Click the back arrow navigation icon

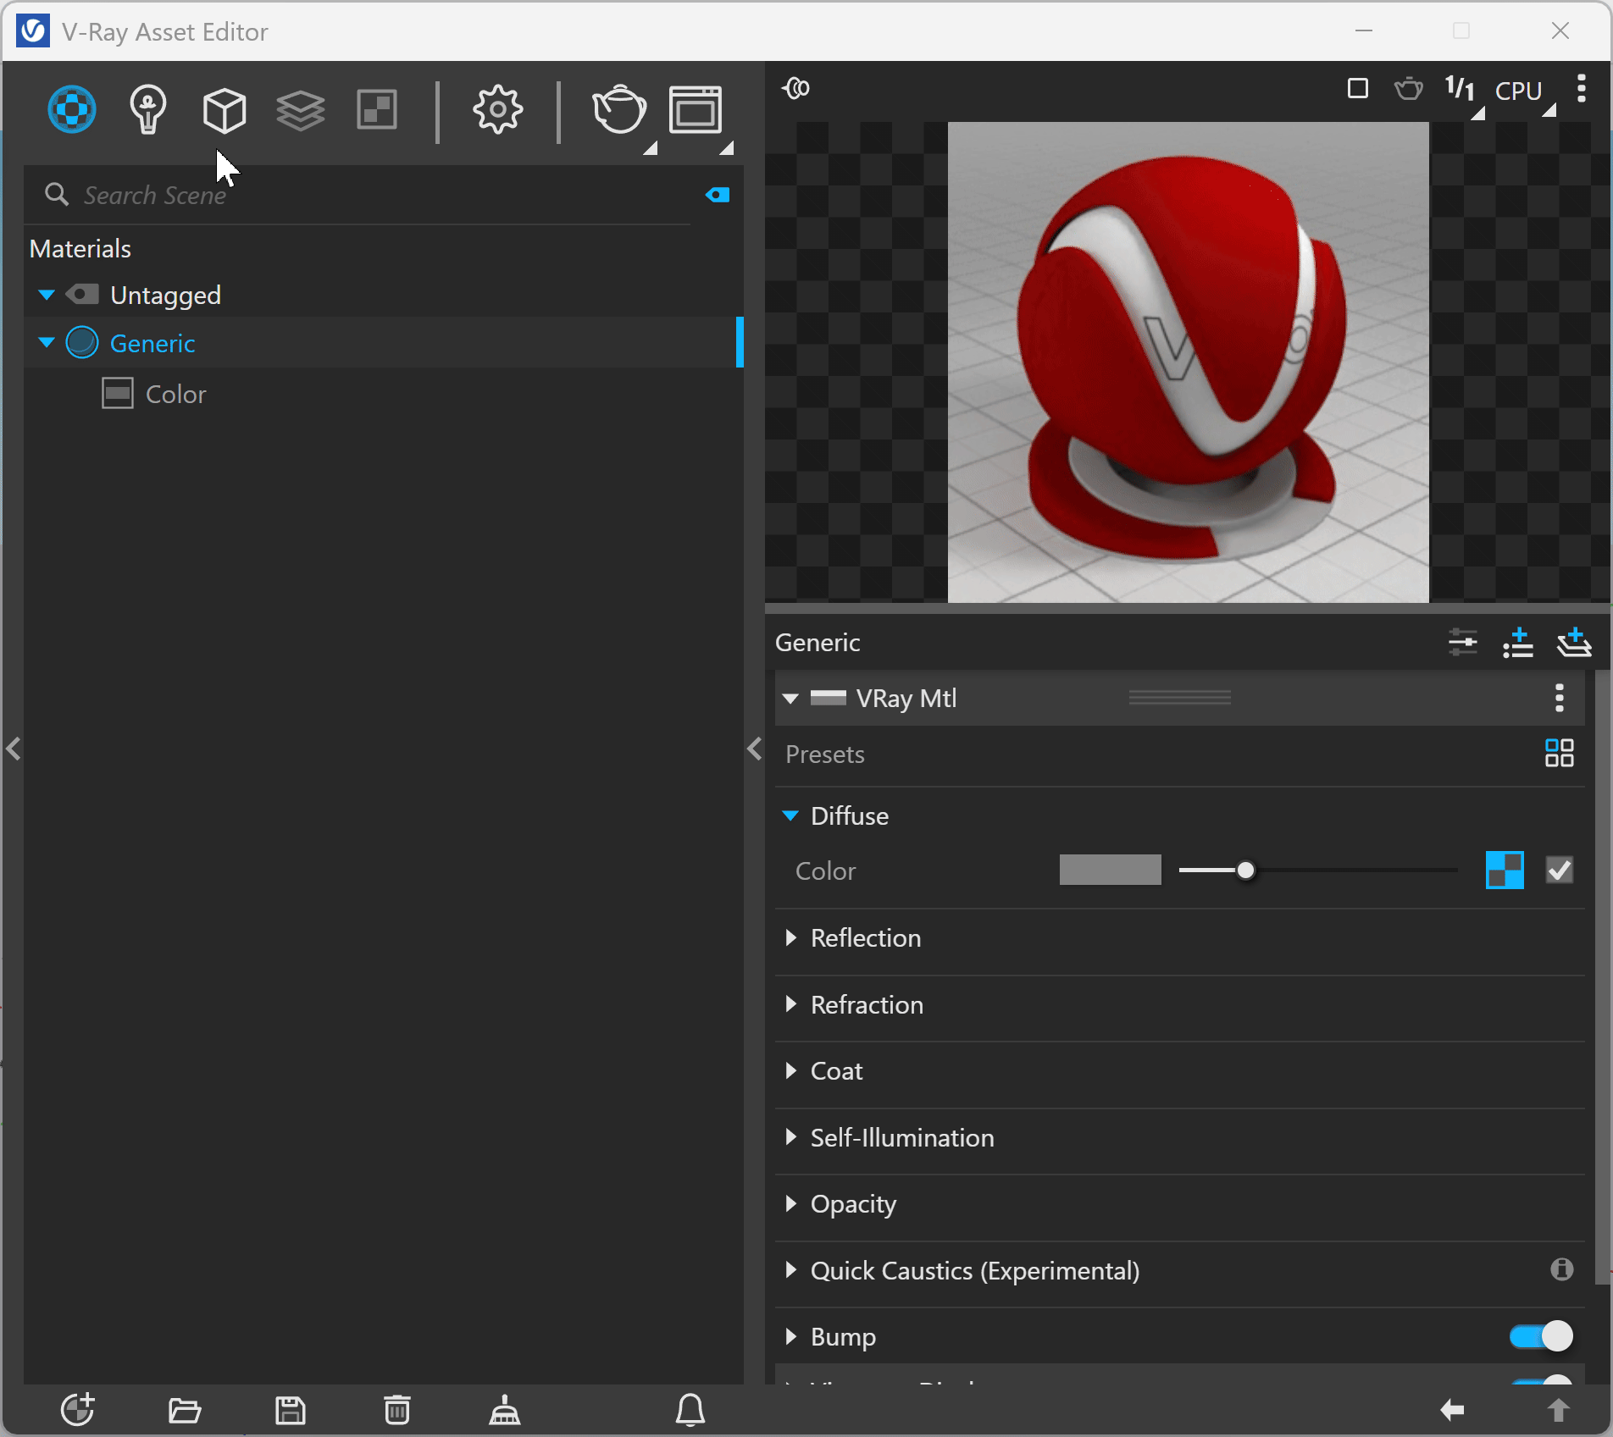click(x=1452, y=1411)
